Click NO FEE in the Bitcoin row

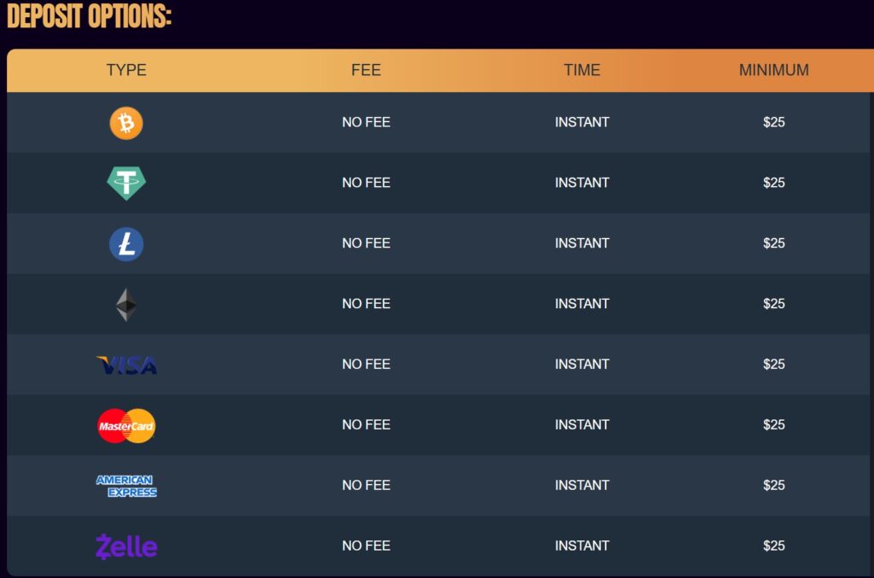[x=366, y=122]
